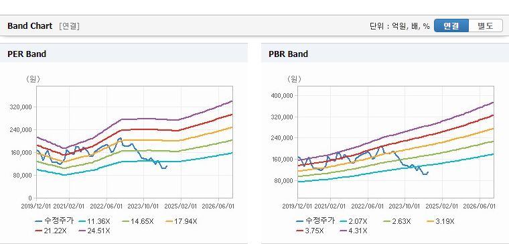
Task: Click the [연결] label beside Band Chart
Action: point(69,26)
